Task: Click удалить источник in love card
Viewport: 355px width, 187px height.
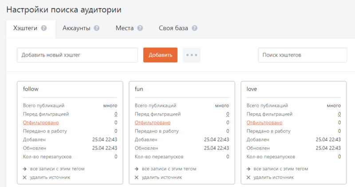Action: [273, 177]
